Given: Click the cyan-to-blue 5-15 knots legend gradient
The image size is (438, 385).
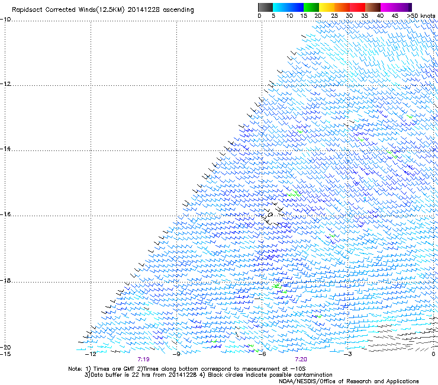Looking at the screenshot, I should coord(288,7).
